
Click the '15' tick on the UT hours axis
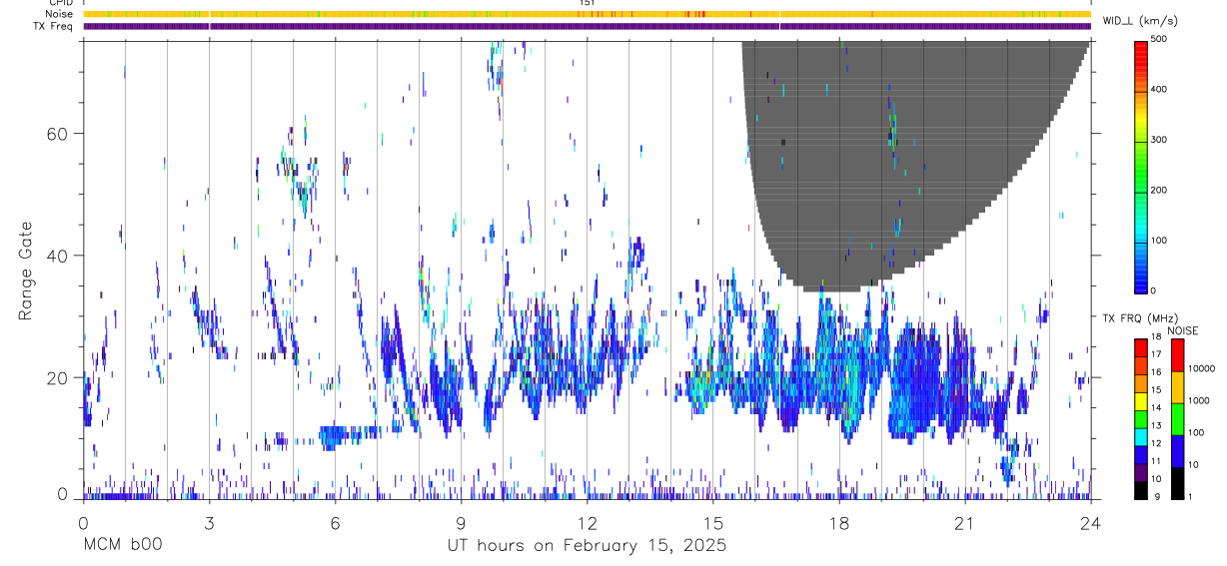[x=712, y=522]
